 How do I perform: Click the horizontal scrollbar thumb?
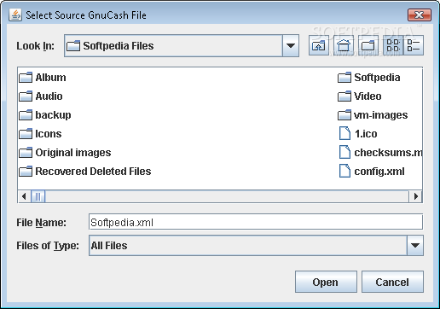pyautogui.click(x=38, y=196)
